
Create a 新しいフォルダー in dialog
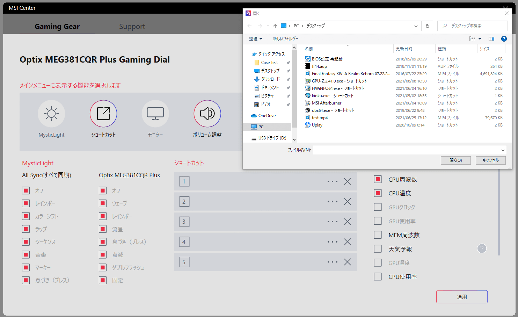point(285,39)
